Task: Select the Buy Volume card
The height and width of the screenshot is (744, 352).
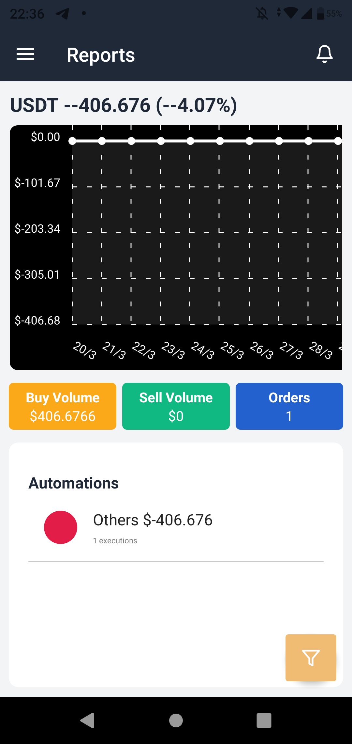Action: point(63,406)
